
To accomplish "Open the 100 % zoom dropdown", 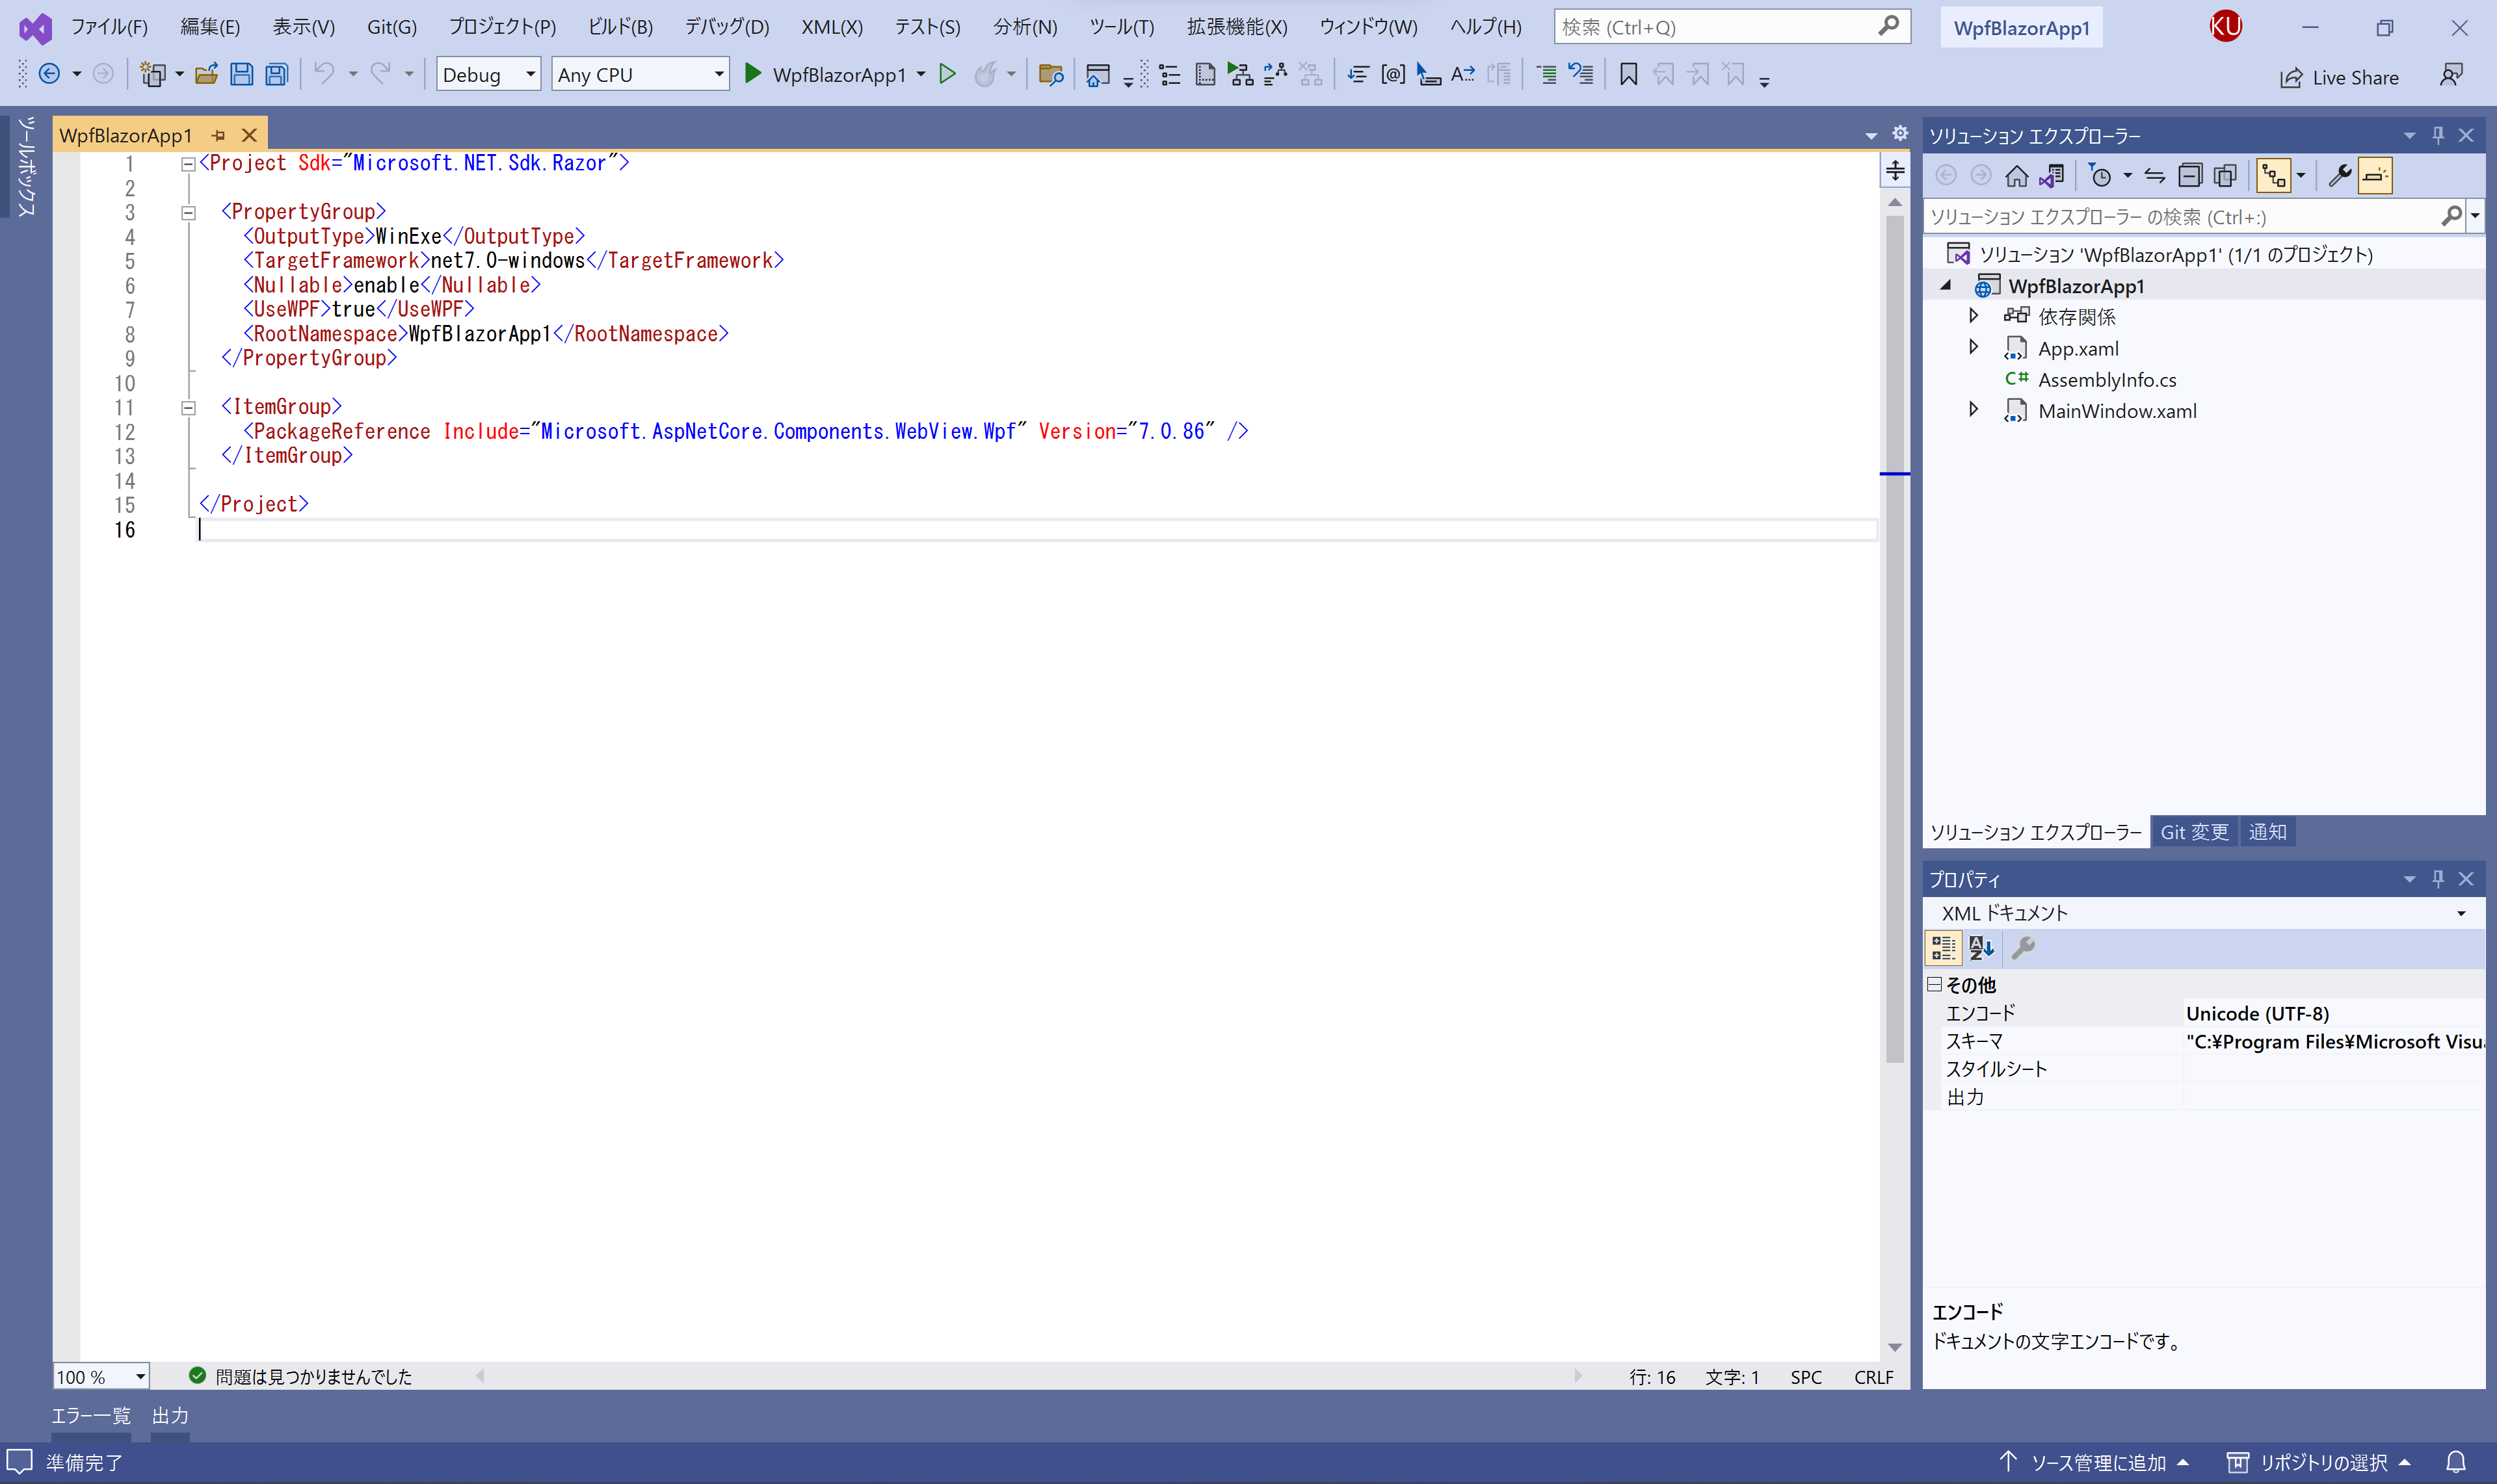I will coord(101,1377).
